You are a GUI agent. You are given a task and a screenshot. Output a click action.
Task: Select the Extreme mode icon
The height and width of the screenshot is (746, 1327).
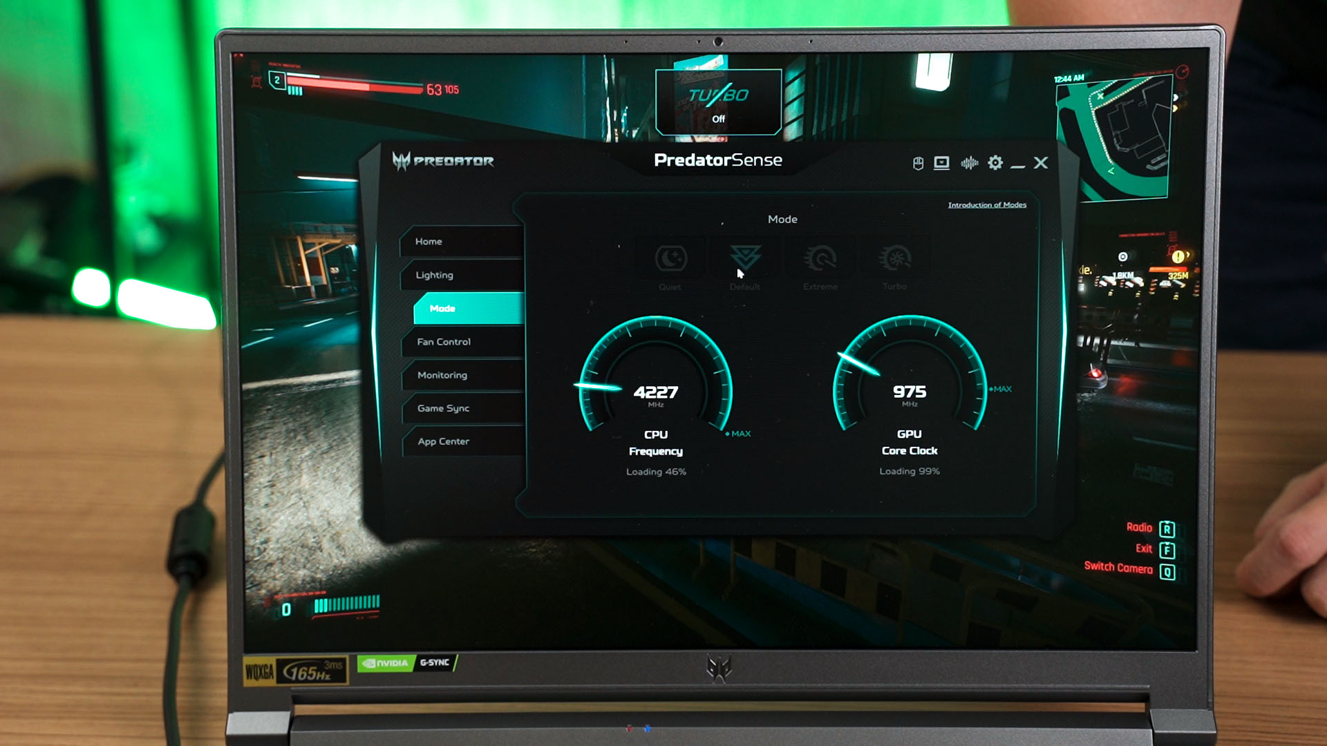pos(820,259)
